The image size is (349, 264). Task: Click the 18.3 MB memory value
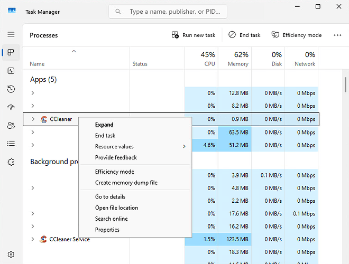click(x=238, y=252)
